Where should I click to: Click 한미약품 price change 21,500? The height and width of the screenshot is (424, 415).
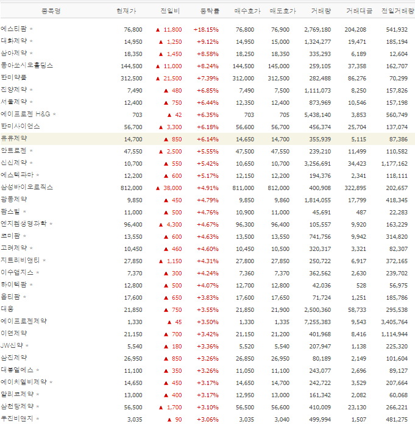coord(172,79)
